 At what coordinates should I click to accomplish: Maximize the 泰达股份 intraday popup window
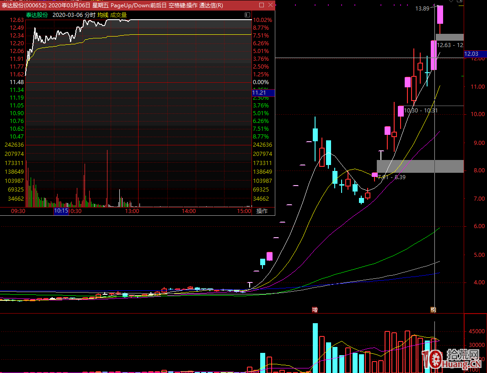(x=262, y=5)
